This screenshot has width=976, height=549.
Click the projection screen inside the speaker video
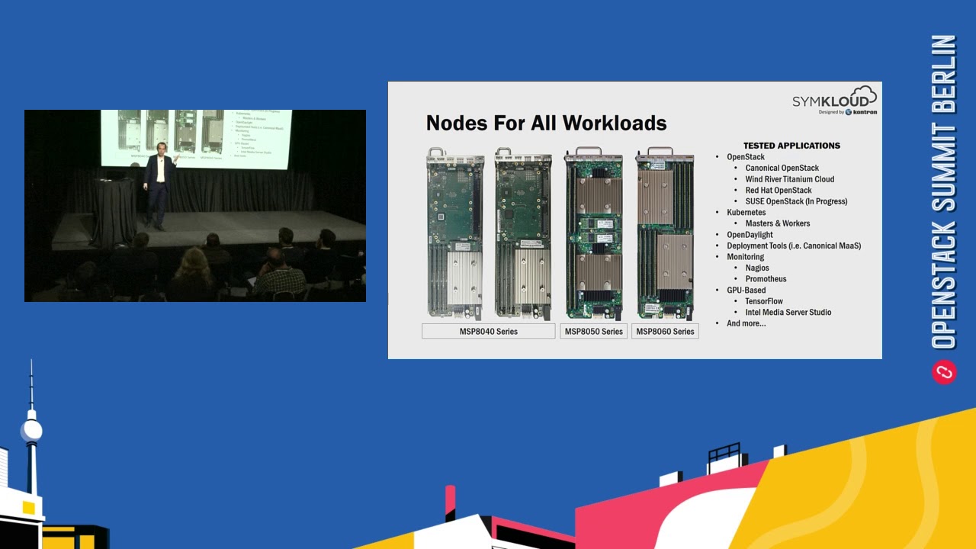(194, 138)
